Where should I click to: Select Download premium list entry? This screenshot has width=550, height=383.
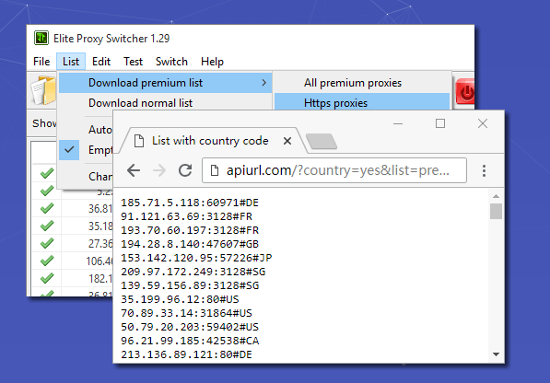coord(165,83)
